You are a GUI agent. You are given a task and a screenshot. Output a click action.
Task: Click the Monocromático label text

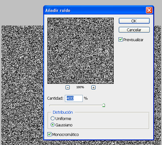pos(66,135)
